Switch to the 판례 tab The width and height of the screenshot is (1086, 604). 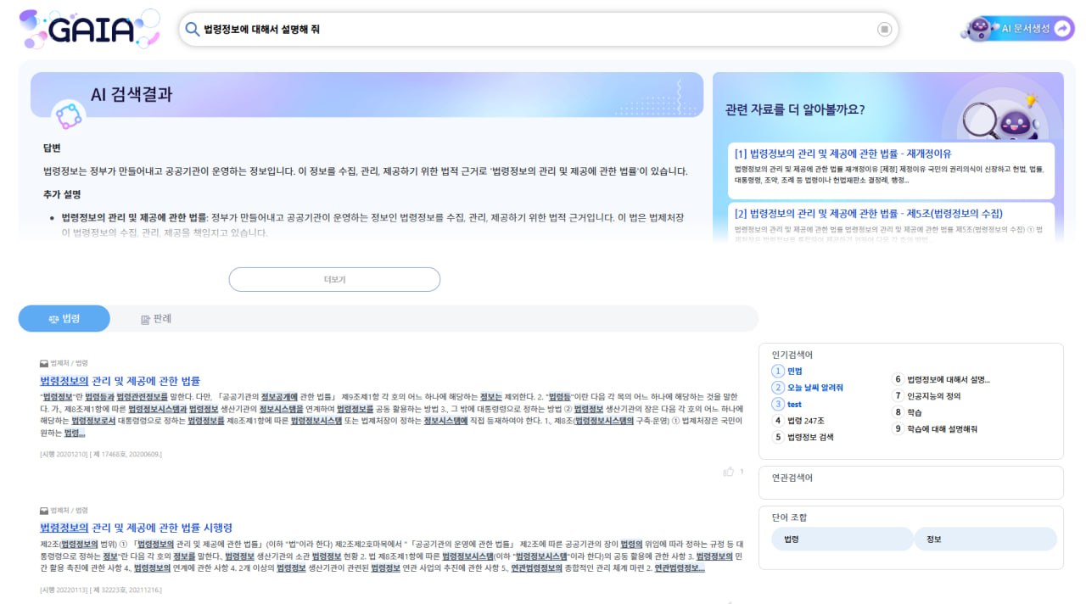156,319
